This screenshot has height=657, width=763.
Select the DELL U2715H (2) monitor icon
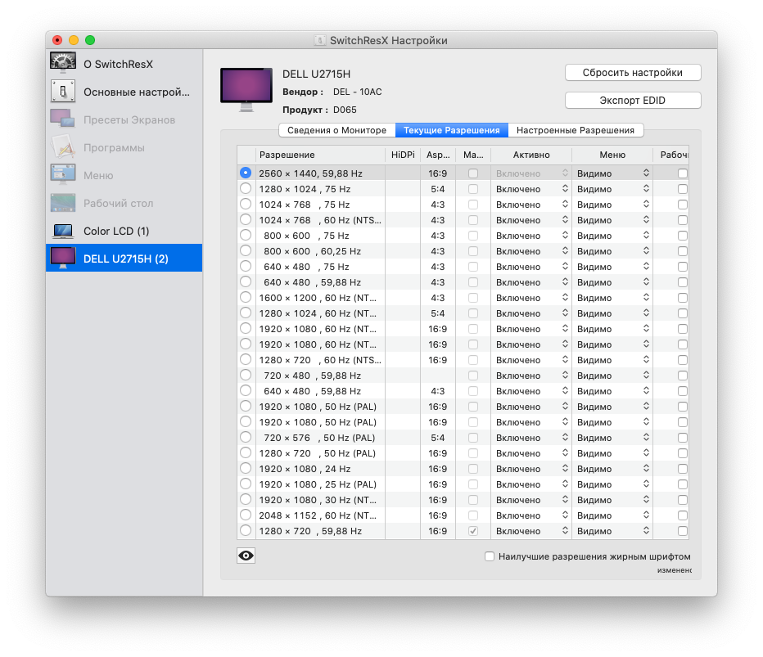(63, 259)
